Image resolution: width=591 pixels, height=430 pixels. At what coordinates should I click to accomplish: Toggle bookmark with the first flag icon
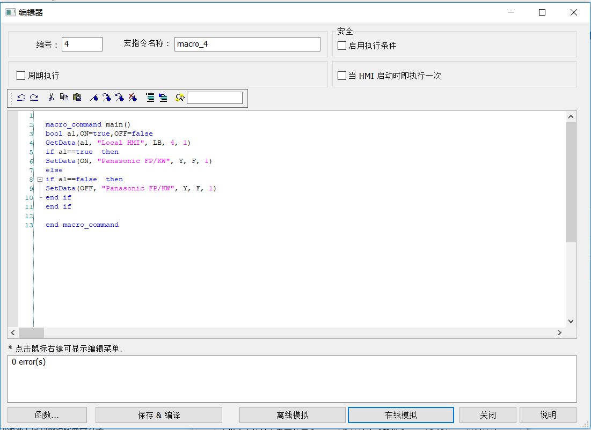click(93, 98)
